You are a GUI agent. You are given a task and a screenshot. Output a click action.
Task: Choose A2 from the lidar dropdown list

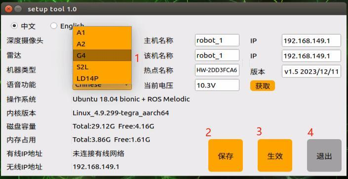pos(102,44)
